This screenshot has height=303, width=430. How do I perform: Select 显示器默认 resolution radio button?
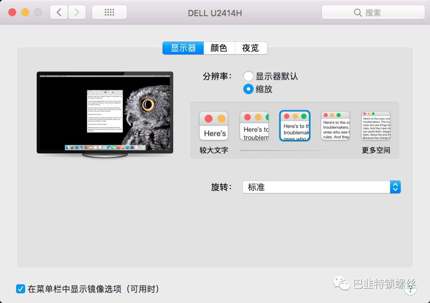pyautogui.click(x=248, y=76)
